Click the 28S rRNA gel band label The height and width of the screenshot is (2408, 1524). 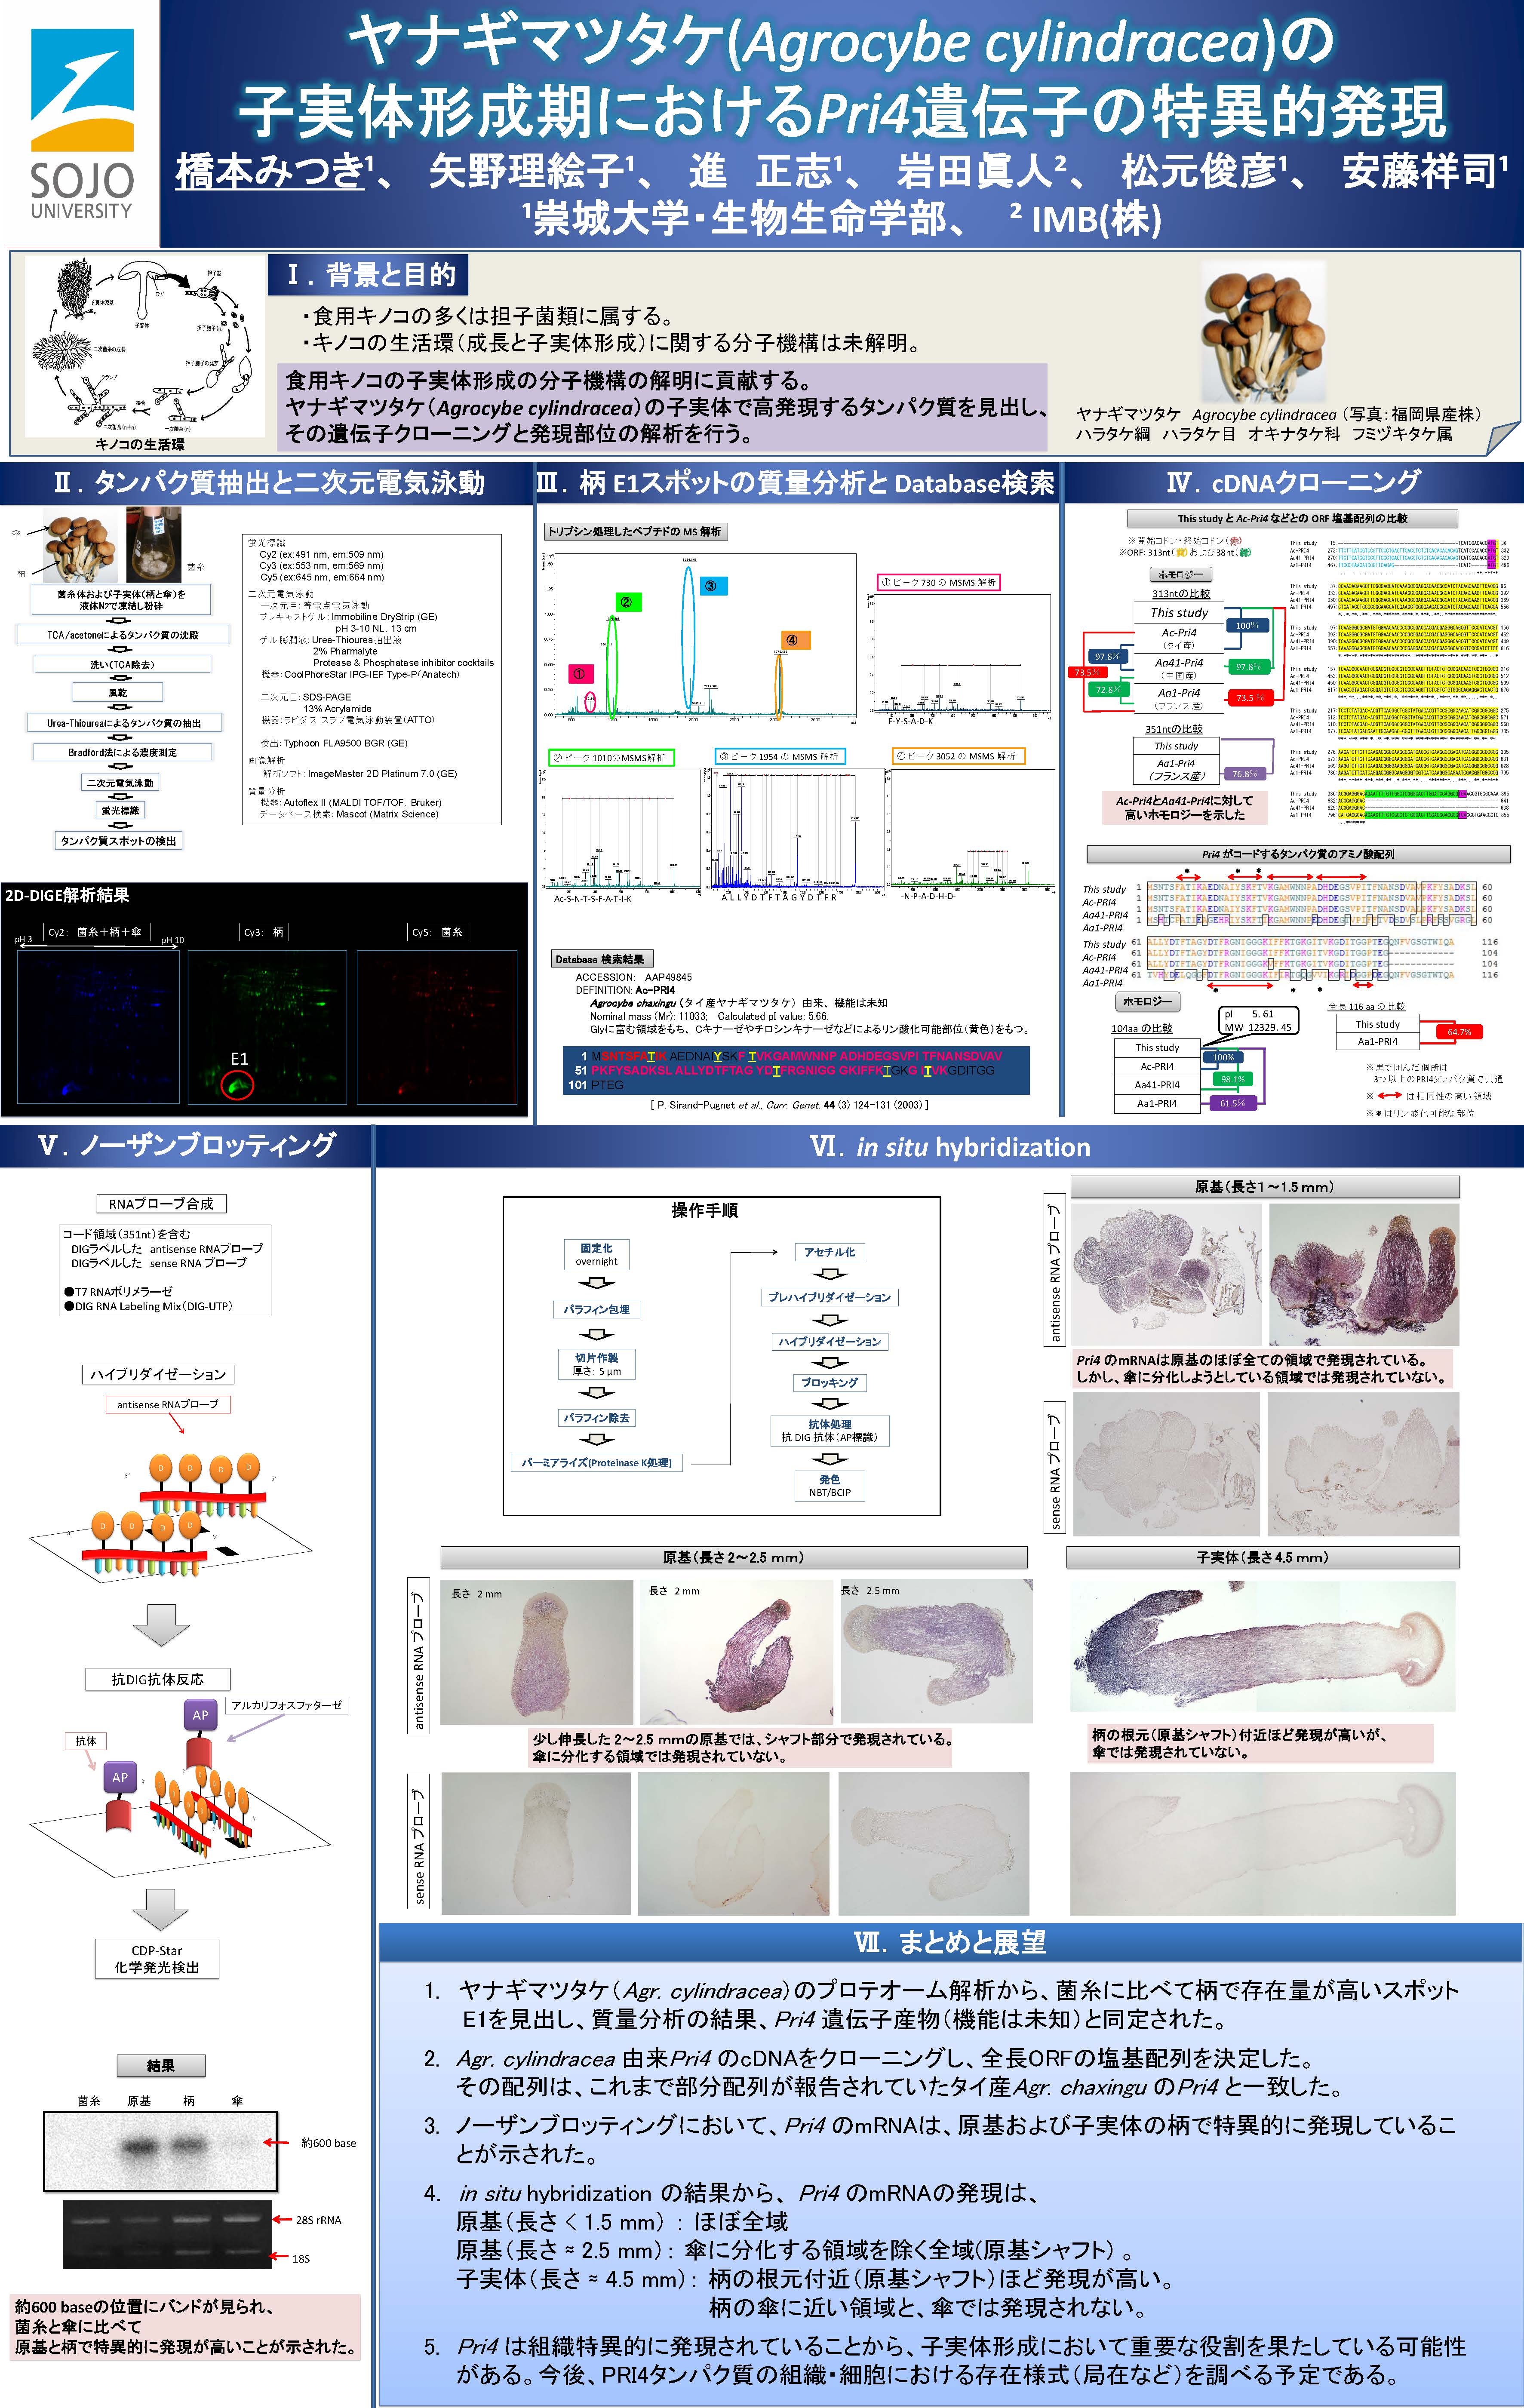click(318, 2220)
